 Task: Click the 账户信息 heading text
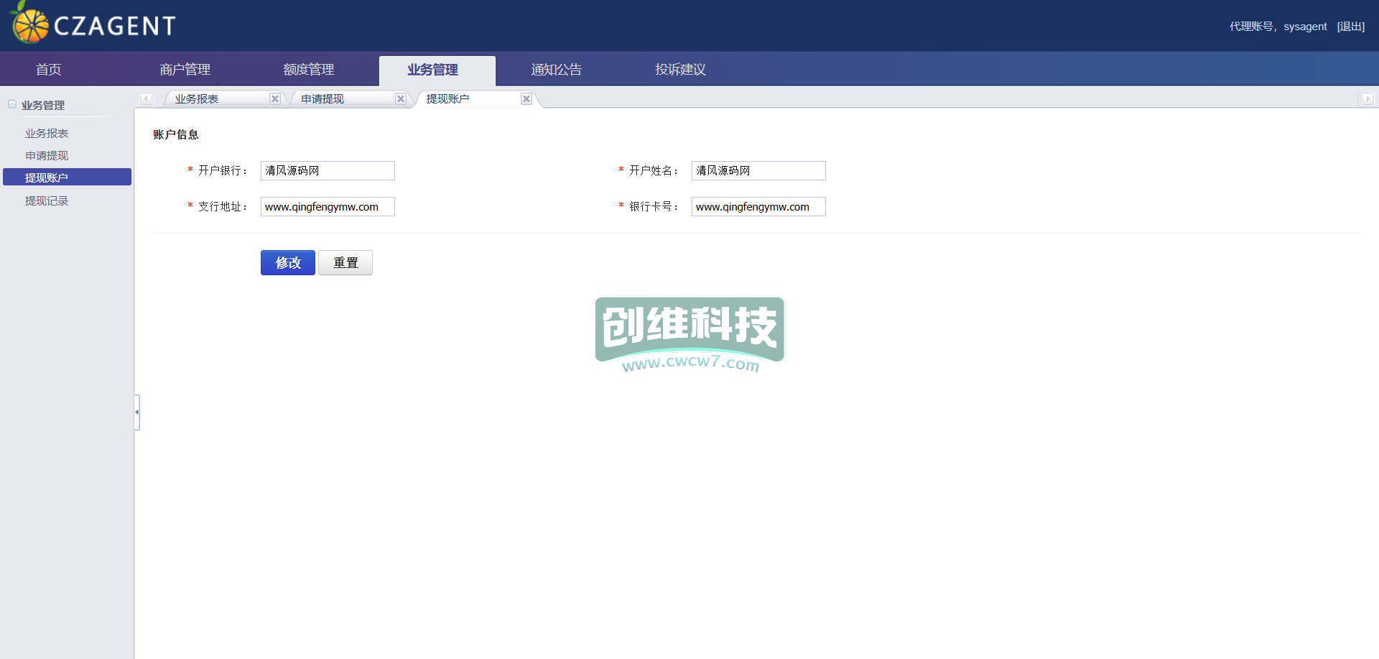point(176,134)
